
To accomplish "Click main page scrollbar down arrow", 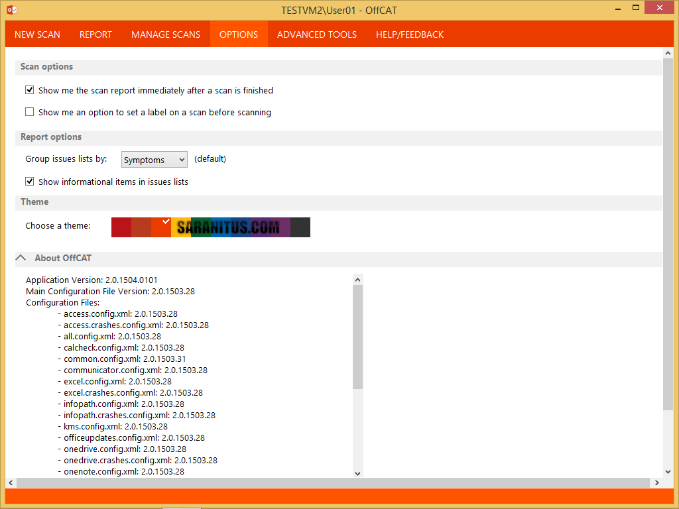I will (668, 472).
